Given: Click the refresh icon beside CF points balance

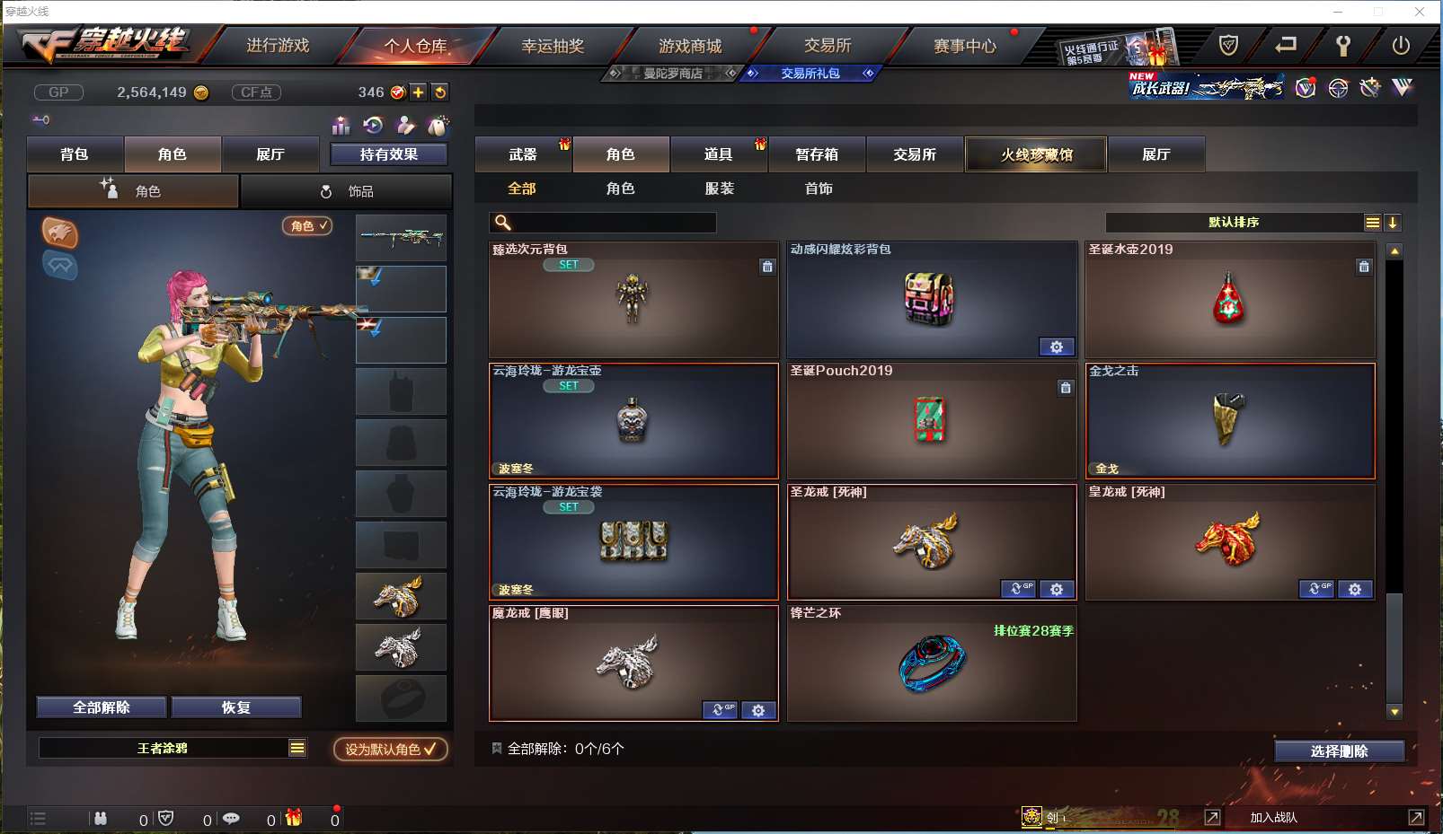Looking at the screenshot, I should [440, 92].
